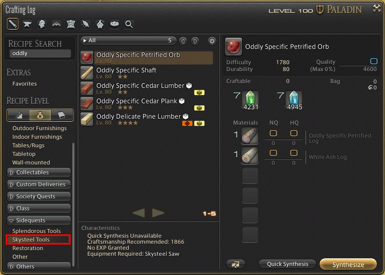Open the All category dropdown

[128, 40]
